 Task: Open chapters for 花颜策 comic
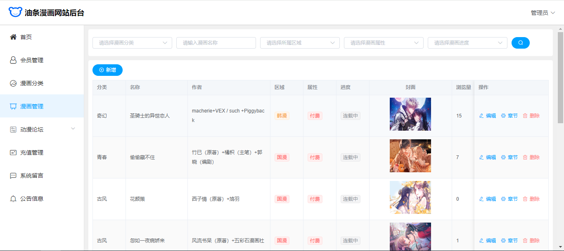pos(509,199)
